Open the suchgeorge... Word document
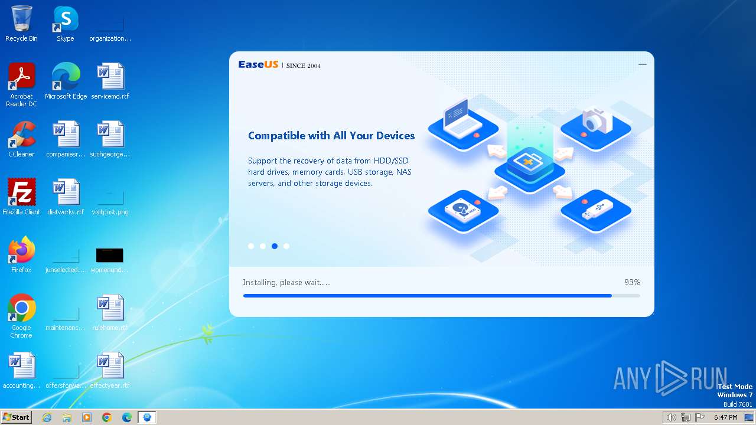 point(110,139)
